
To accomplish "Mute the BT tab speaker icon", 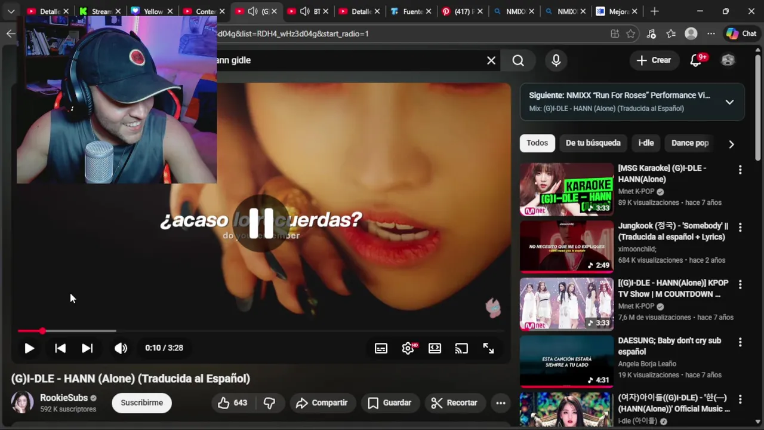I will pyautogui.click(x=304, y=11).
